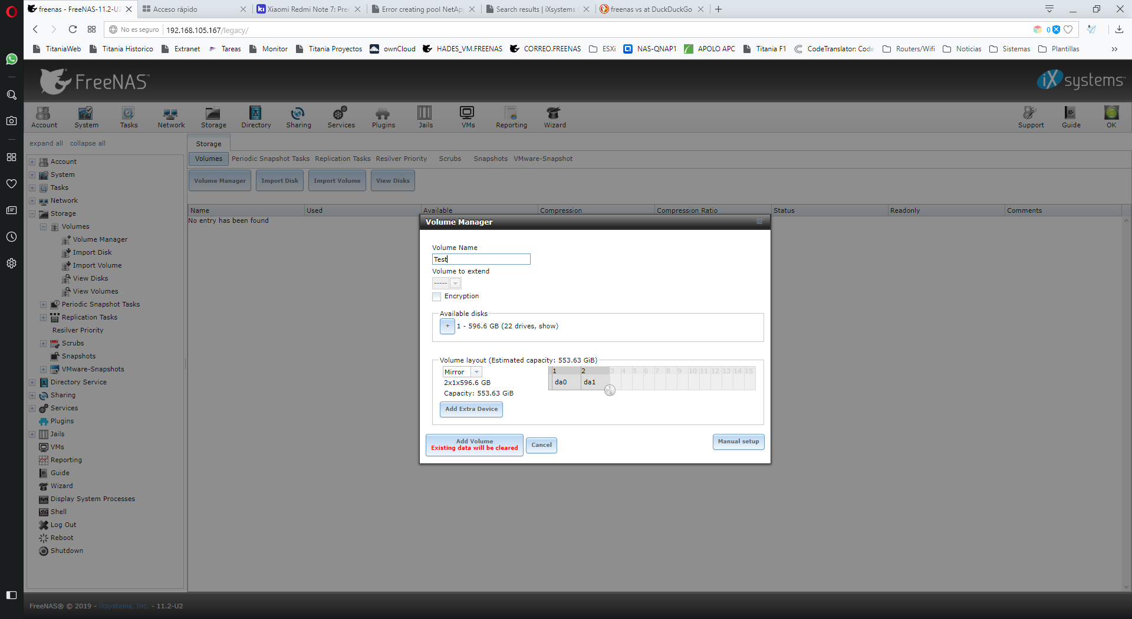1132x619 pixels.
Task: Open the ownCloud bookmark
Action: pos(393,49)
